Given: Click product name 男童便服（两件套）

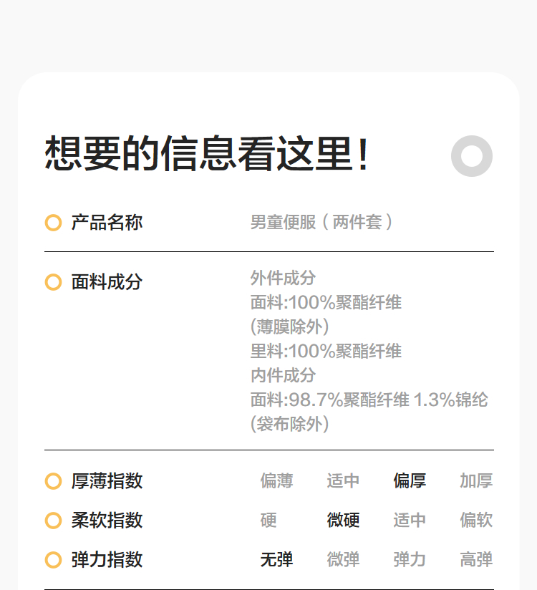Looking at the screenshot, I should [x=321, y=223].
